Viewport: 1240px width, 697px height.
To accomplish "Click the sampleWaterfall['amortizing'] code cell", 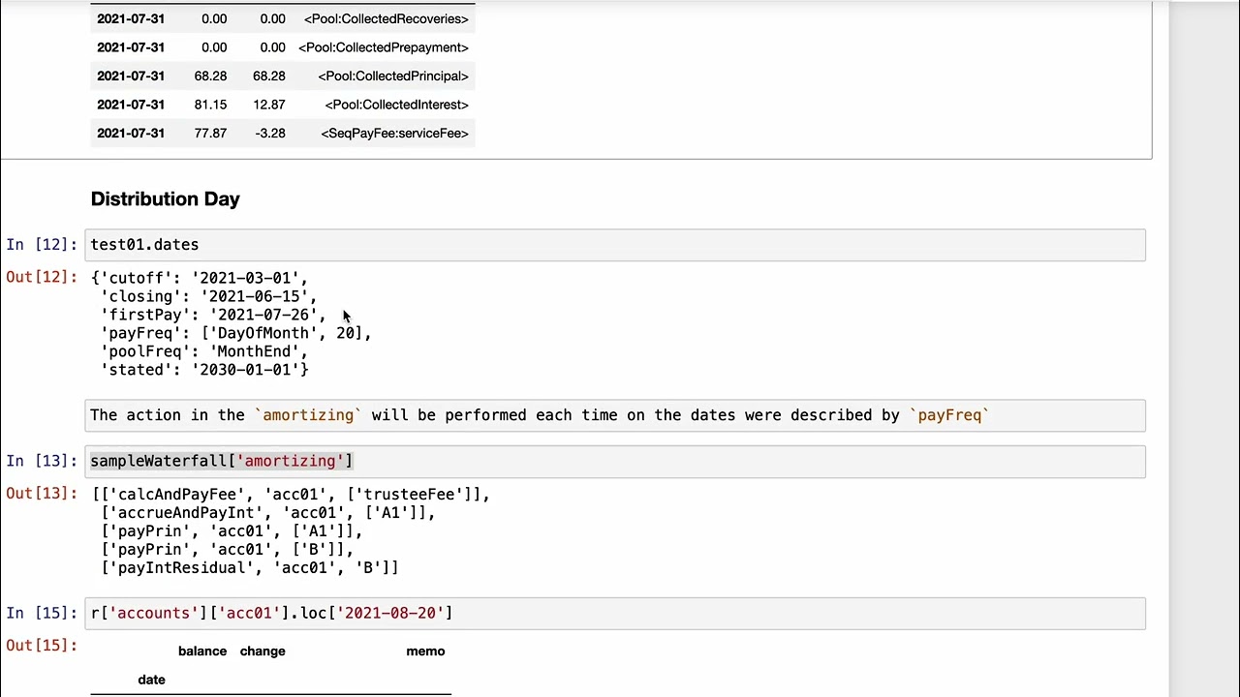I will coord(615,461).
